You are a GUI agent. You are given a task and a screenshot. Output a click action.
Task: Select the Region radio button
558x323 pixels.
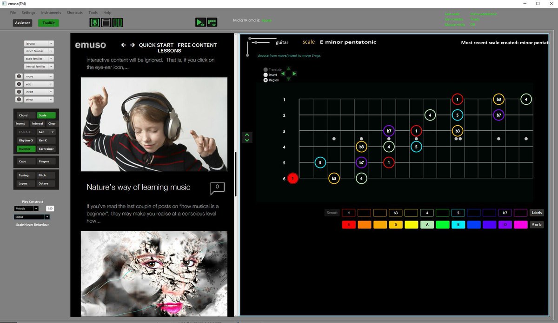click(x=266, y=80)
